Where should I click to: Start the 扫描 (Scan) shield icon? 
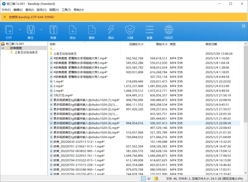(x=130, y=30)
